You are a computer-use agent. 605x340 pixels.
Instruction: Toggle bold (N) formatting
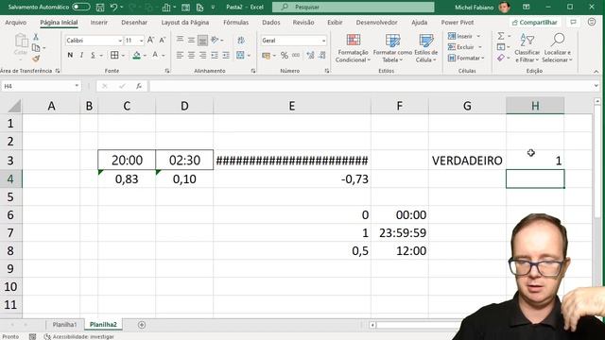[x=70, y=55]
